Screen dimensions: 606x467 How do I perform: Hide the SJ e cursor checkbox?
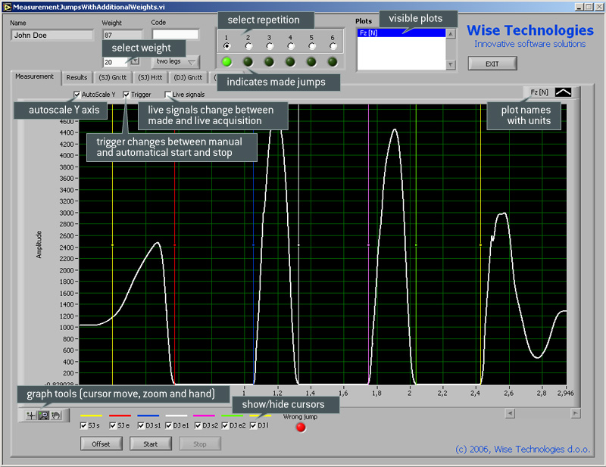point(113,425)
